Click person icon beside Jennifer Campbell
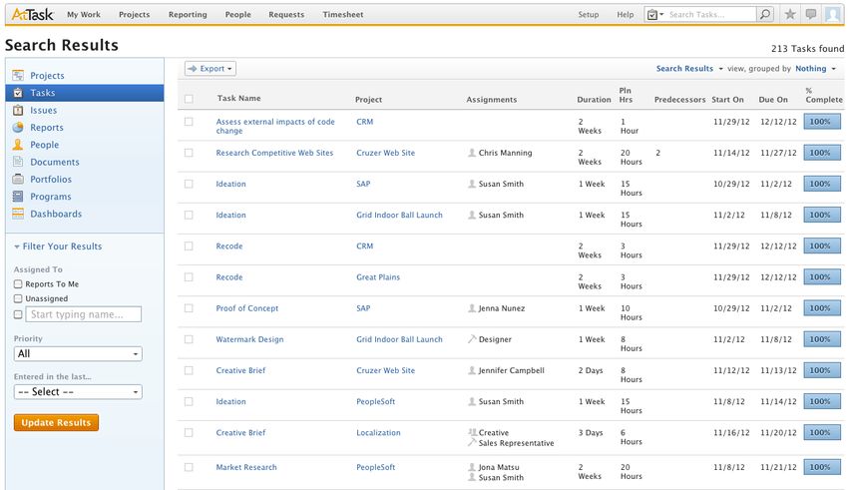The width and height of the screenshot is (848, 490). [472, 370]
